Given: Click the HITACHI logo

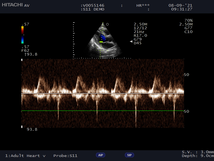Looking at the screenshot, I should [x=12, y=5].
